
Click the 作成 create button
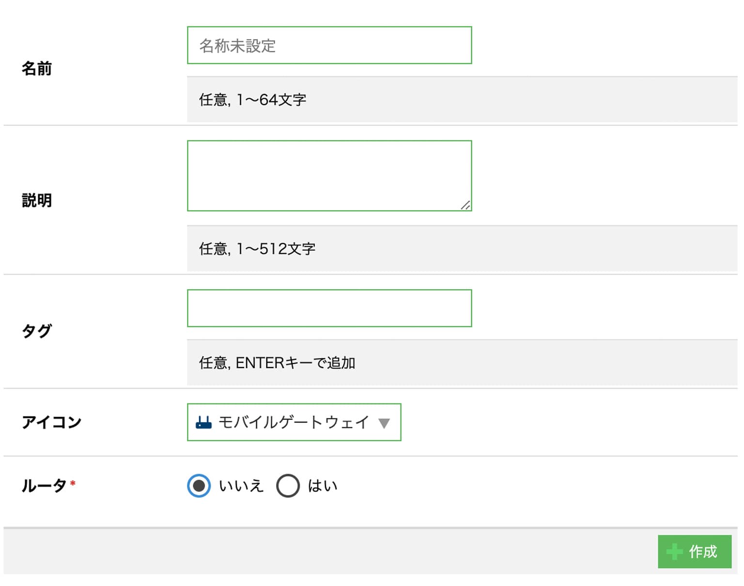point(695,552)
